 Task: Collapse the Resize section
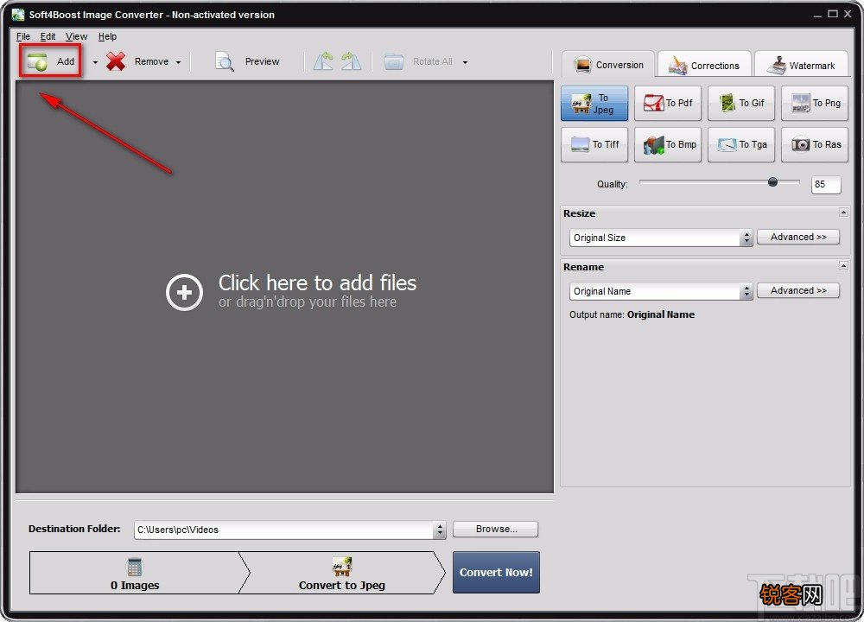tap(843, 213)
